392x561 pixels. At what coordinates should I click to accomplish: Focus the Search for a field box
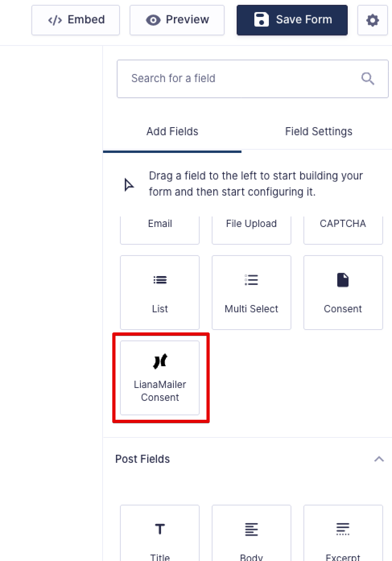[x=253, y=79]
